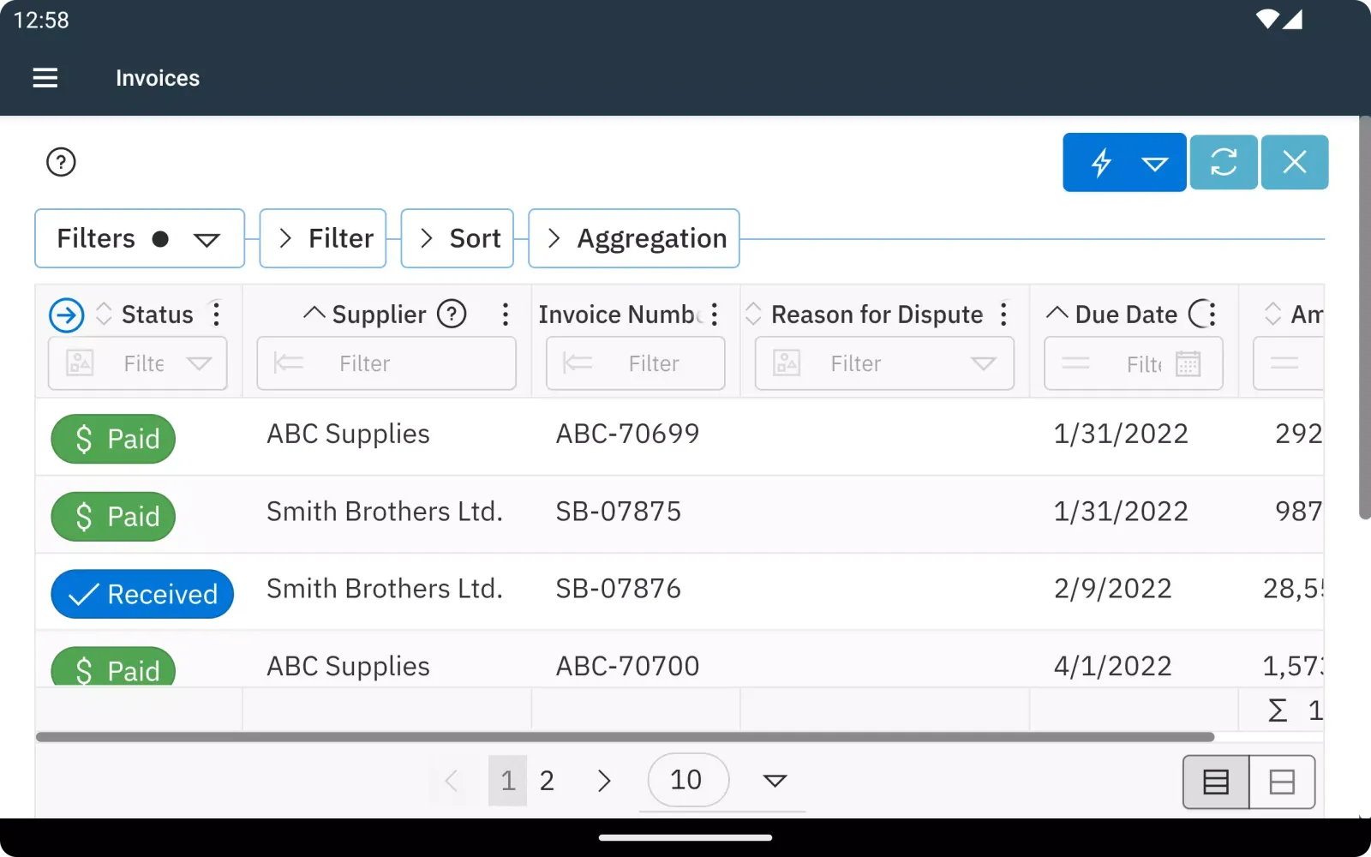The width and height of the screenshot is (1371, 857).
Task: Refresh the invoices list
Action: [x=1223, y=162]
